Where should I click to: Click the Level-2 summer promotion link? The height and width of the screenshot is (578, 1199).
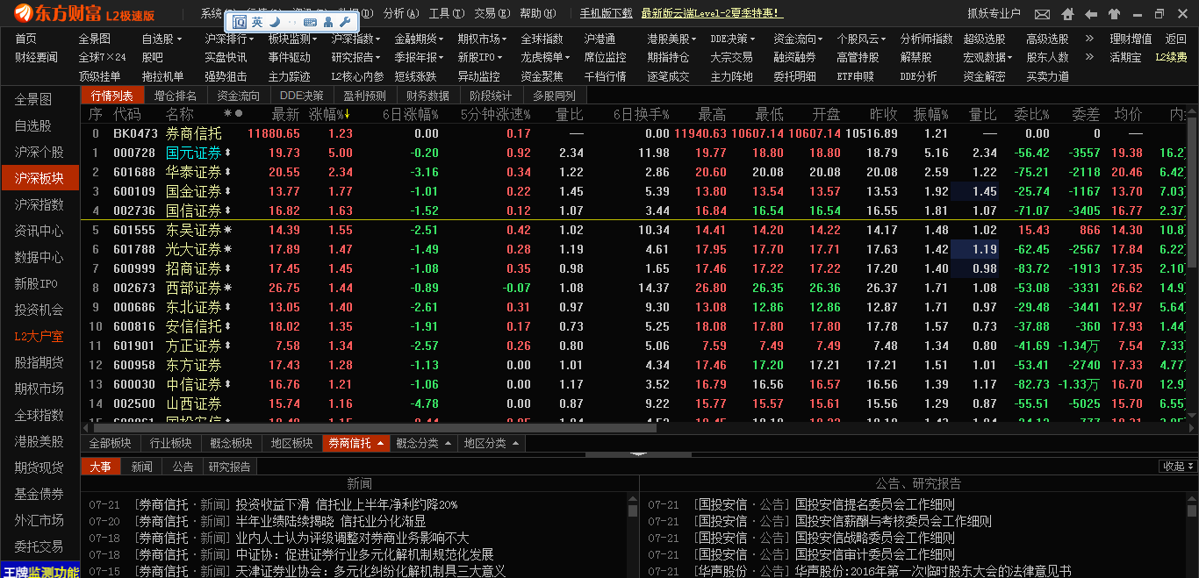pyautogui.click(x=713, y=14)
